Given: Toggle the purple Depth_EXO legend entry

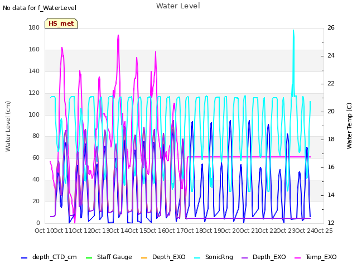Looking at the screenshot, I should point(264,257).
